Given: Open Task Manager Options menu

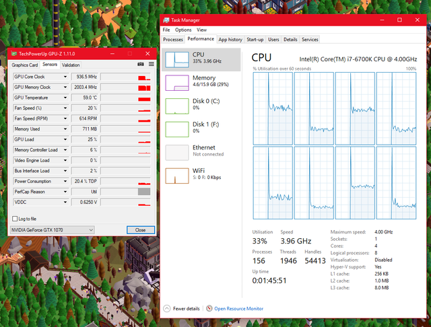Looking at the screenshot, I should pos(183,30).
